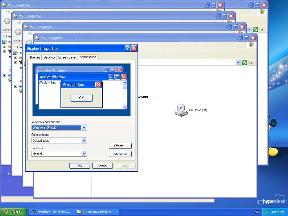
Task: Minimize the second My Computer window
Action: (x=218, y=16)
